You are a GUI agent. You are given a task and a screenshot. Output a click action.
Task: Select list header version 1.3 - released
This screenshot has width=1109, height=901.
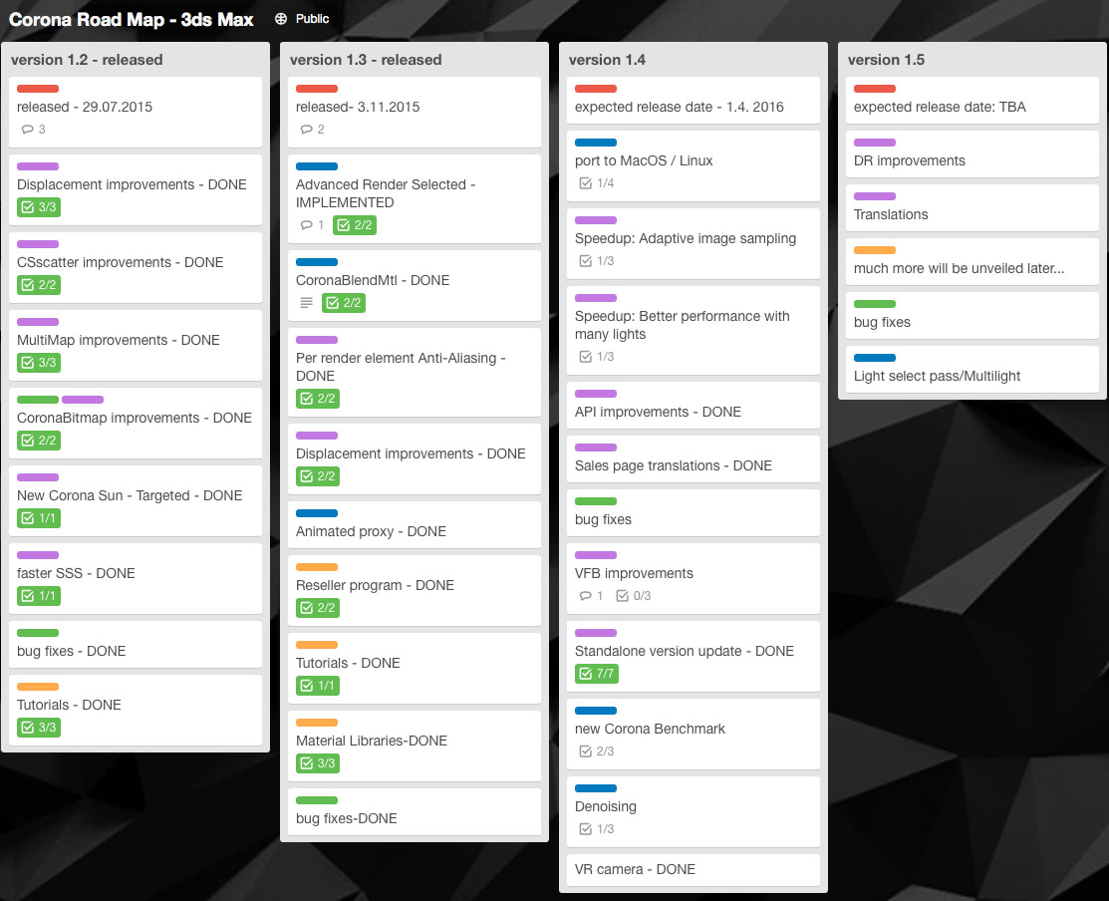pos(366,60)
